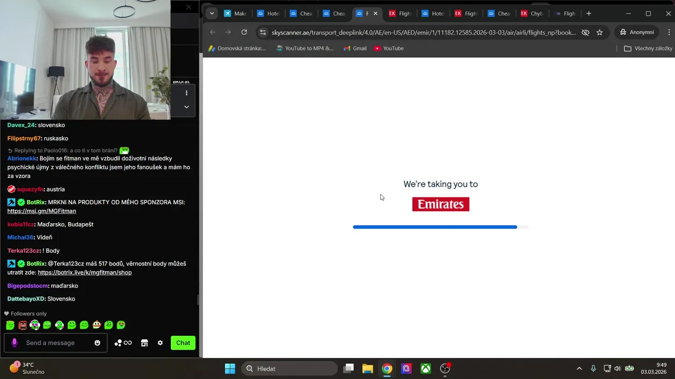This screenshot has width=675, height=379.
Task: Click username Davex_24 in chat
Action: (21, 125)
